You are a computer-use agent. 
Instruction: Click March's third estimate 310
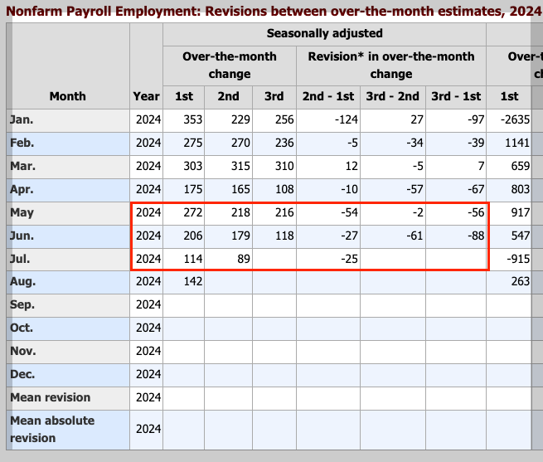click(x=284, y=166)
